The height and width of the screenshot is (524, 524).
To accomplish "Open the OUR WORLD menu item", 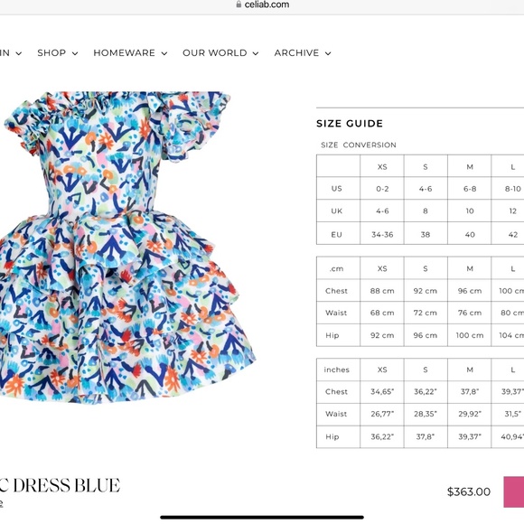I will 214,52.
